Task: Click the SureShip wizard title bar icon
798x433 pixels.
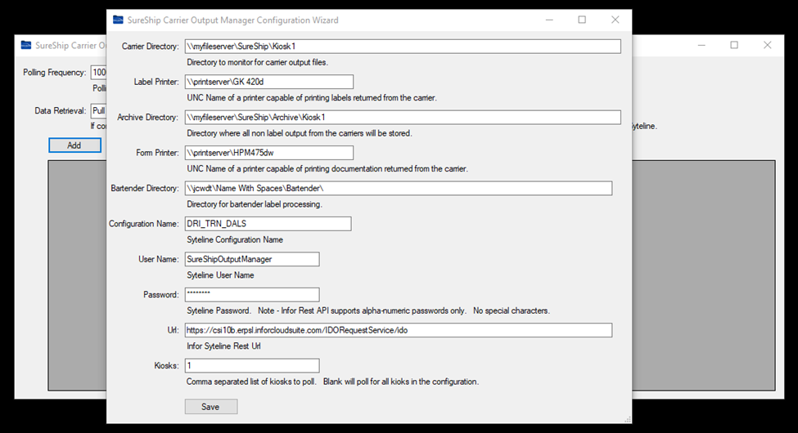Action: click(119, 20)
